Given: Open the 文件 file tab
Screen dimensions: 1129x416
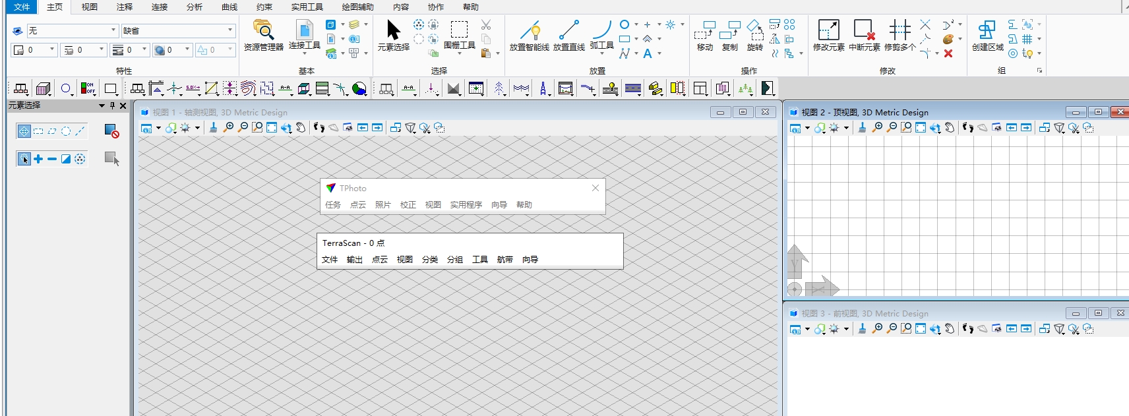Looking at the screenshot, I should tap(22, 7).
